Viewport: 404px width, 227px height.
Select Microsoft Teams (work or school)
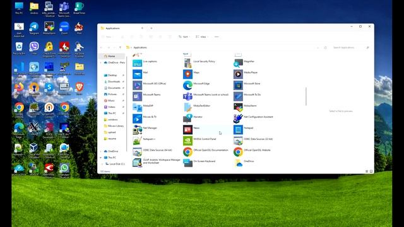click(x=206, y=96)
